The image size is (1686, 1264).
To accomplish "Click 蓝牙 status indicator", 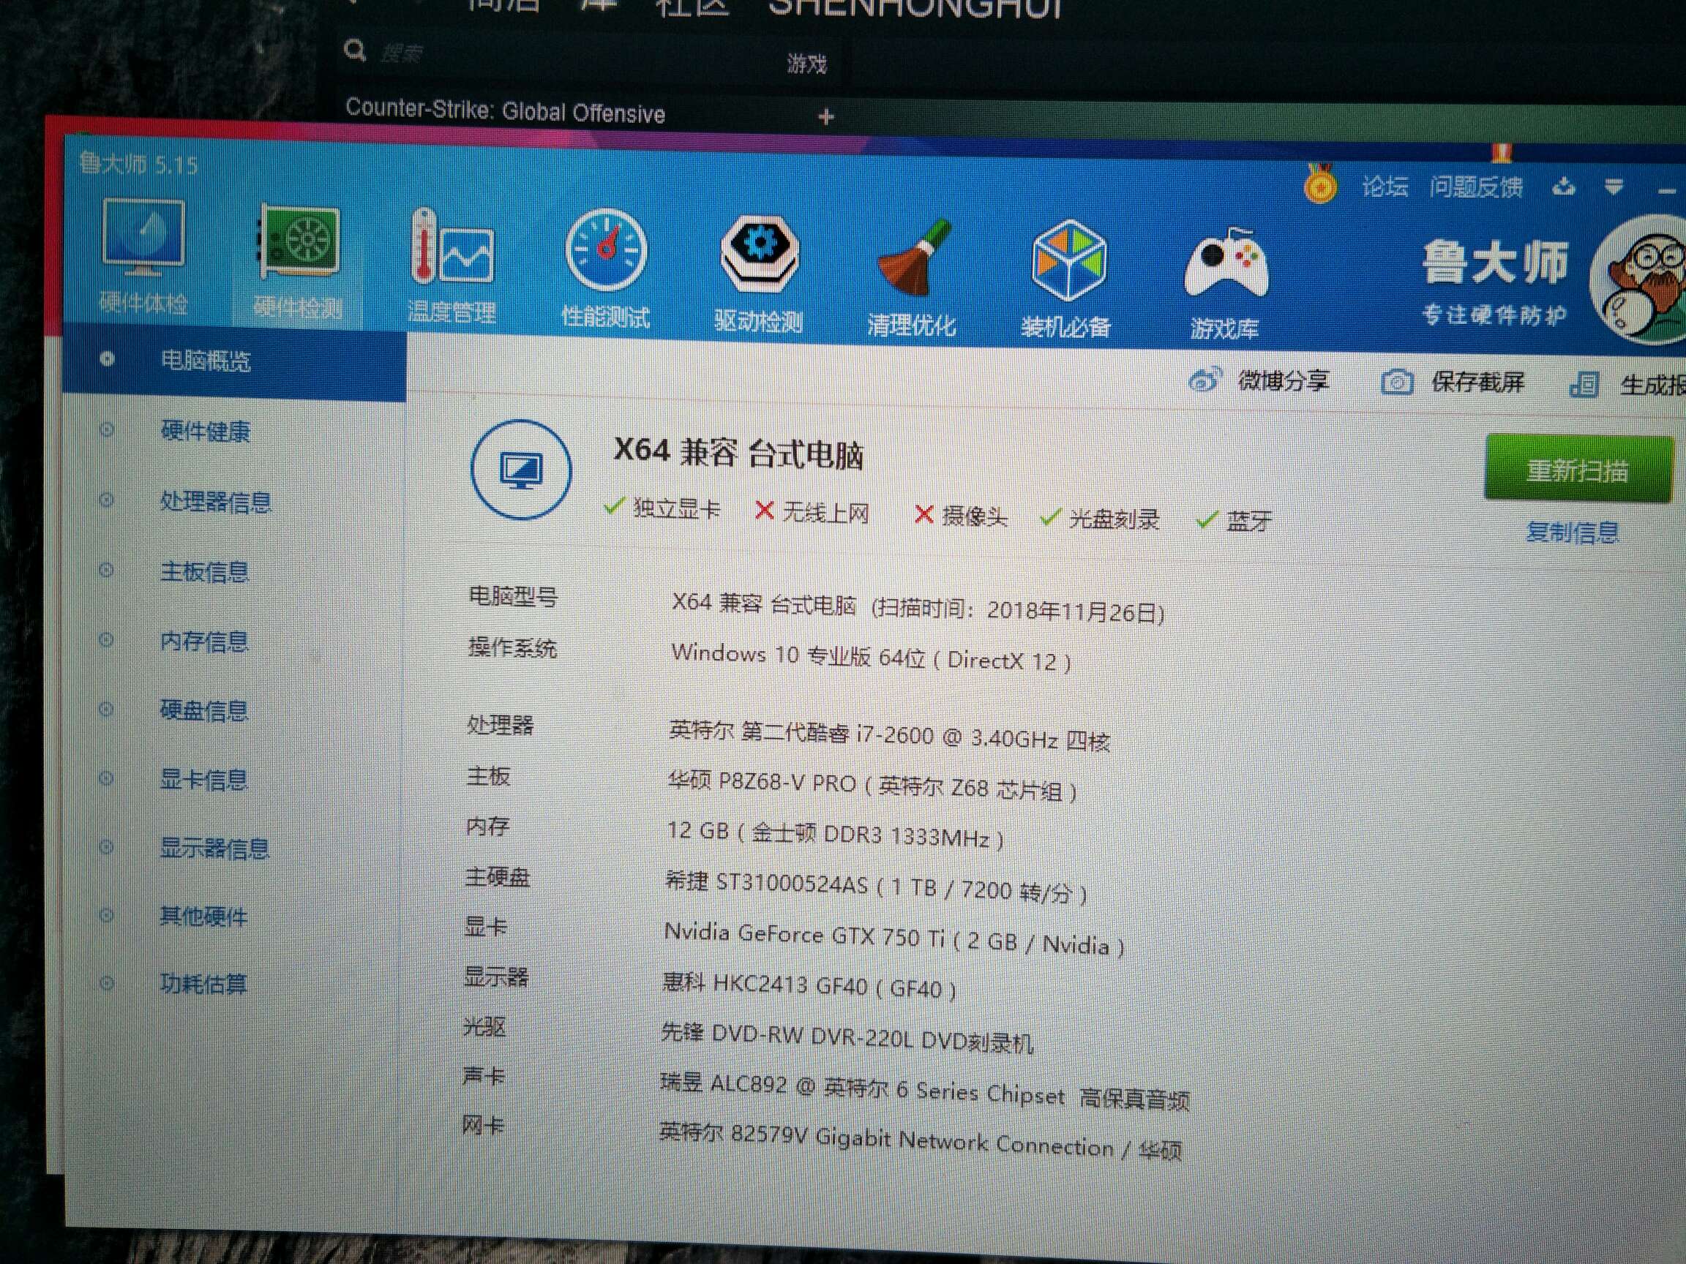I will click(1234, 521).
